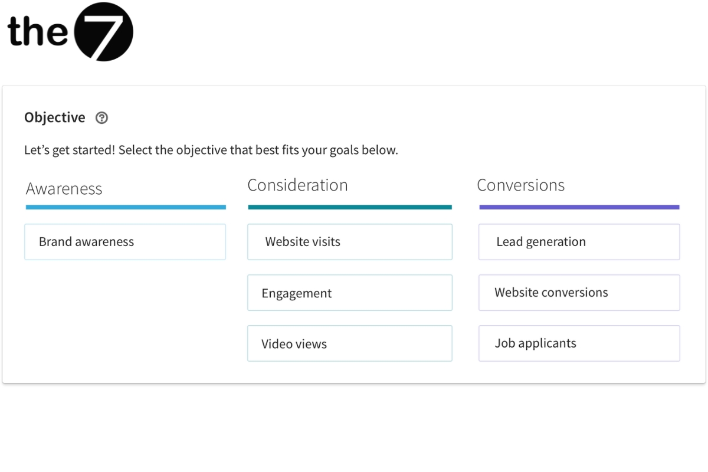Choose the Website visits objective
This screenshot has height=472, width=708.
pos(349,242)
